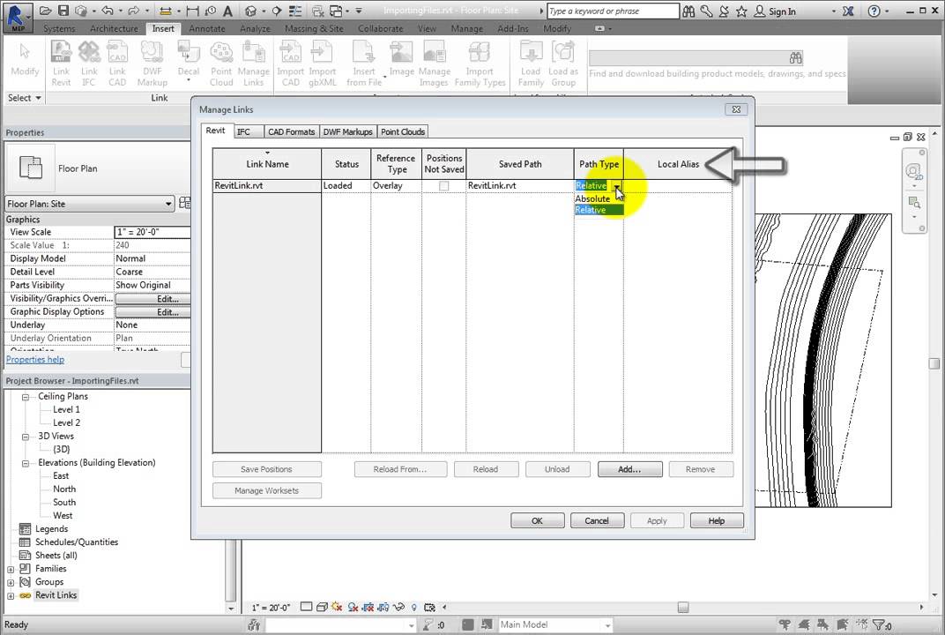Click the Load as Group icon
The width and height of the screenshot is (945, 635).
point(563,52)
